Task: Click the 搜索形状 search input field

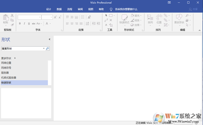Action: click(x=22, y=49)
